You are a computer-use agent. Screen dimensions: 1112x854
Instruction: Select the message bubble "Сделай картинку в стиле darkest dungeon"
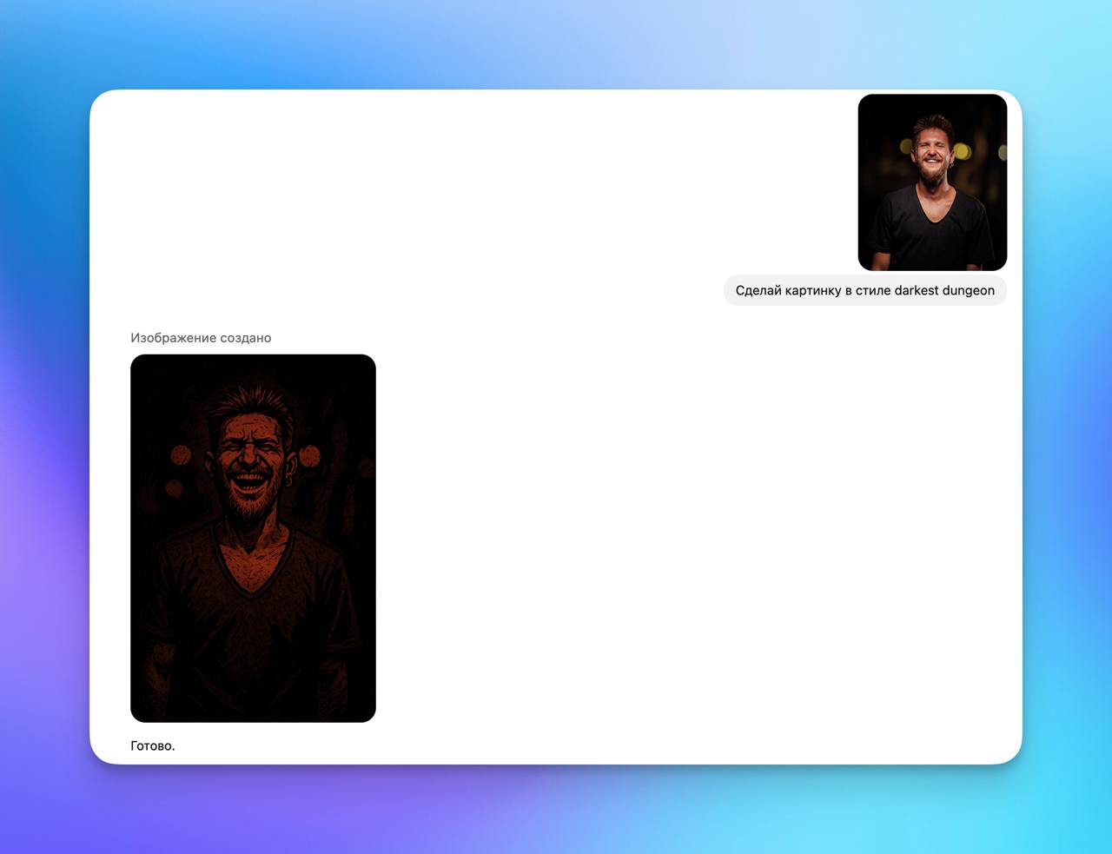click(x=865, y=290)
